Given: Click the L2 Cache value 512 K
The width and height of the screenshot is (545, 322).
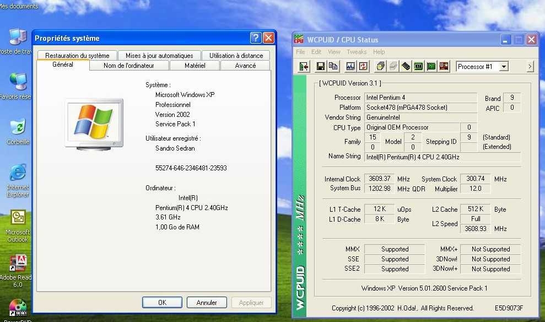Looking at the screenshot, I should point(475,209).
